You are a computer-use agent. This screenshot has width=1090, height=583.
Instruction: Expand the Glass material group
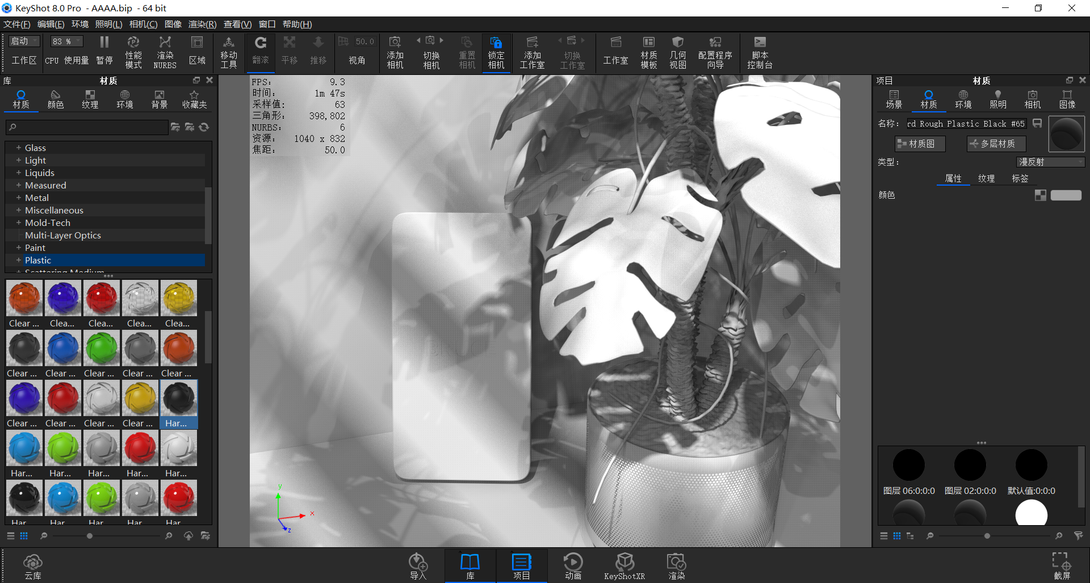[x=19, y=148]
